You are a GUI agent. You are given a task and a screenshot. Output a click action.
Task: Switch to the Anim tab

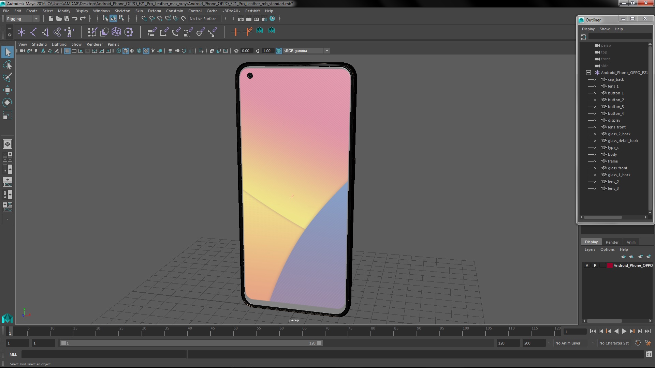[631, 242]
